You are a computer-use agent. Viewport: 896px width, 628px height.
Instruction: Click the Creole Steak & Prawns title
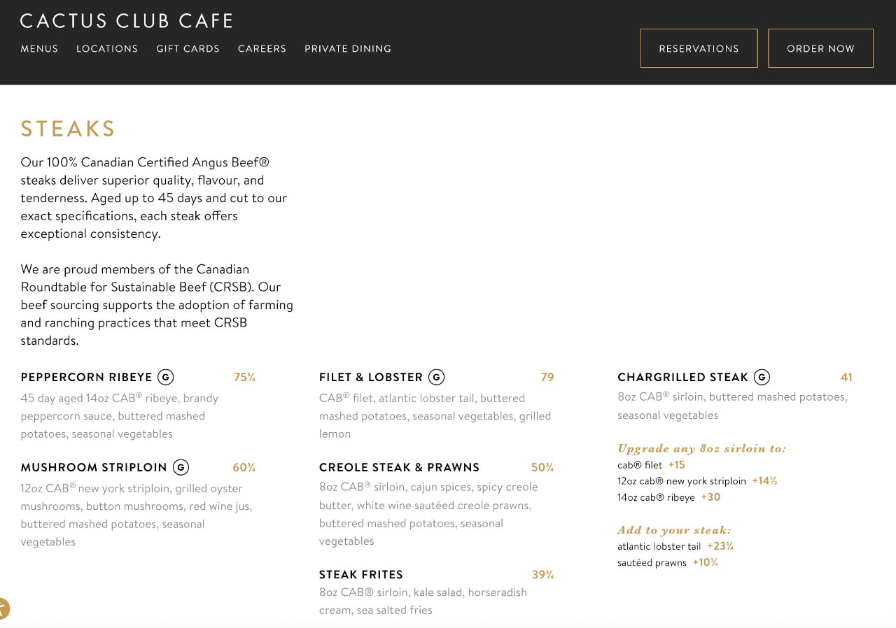pos(399,468)
